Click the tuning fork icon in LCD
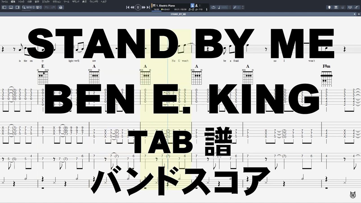The width and height of the screenshot is (361, 203). 206,9
